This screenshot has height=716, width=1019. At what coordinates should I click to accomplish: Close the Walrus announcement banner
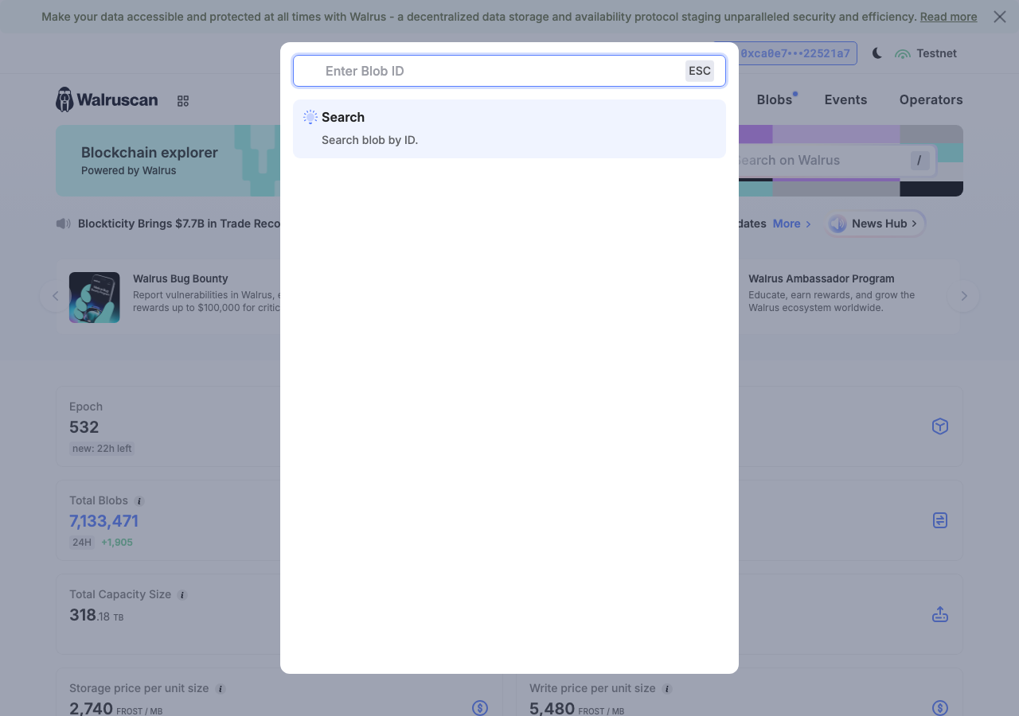1000,17
